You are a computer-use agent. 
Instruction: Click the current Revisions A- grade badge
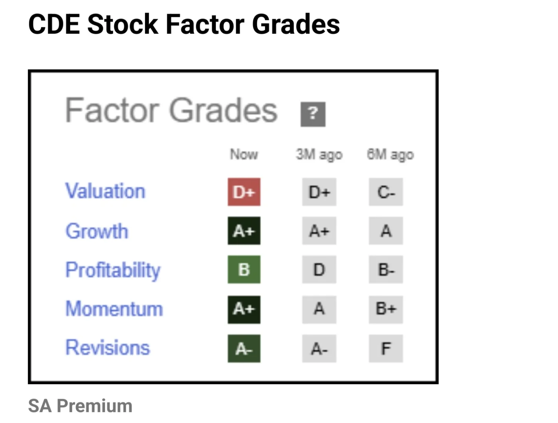pos(244,348)
